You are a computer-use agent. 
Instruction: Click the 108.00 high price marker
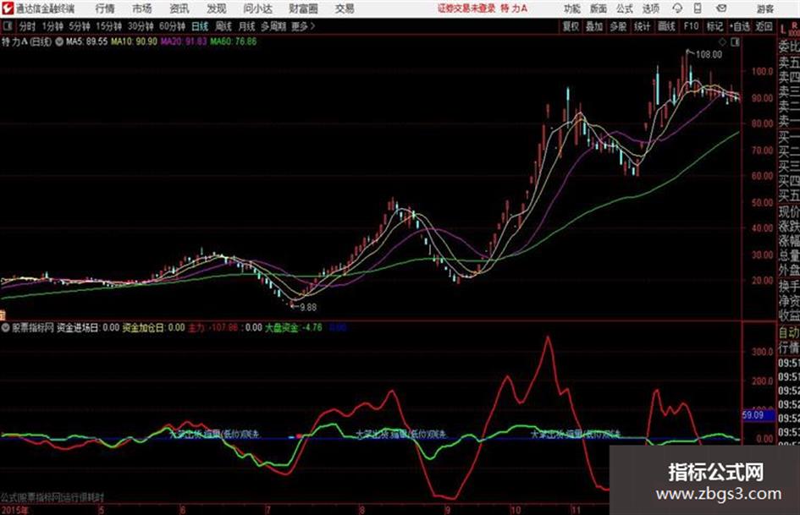709,55
